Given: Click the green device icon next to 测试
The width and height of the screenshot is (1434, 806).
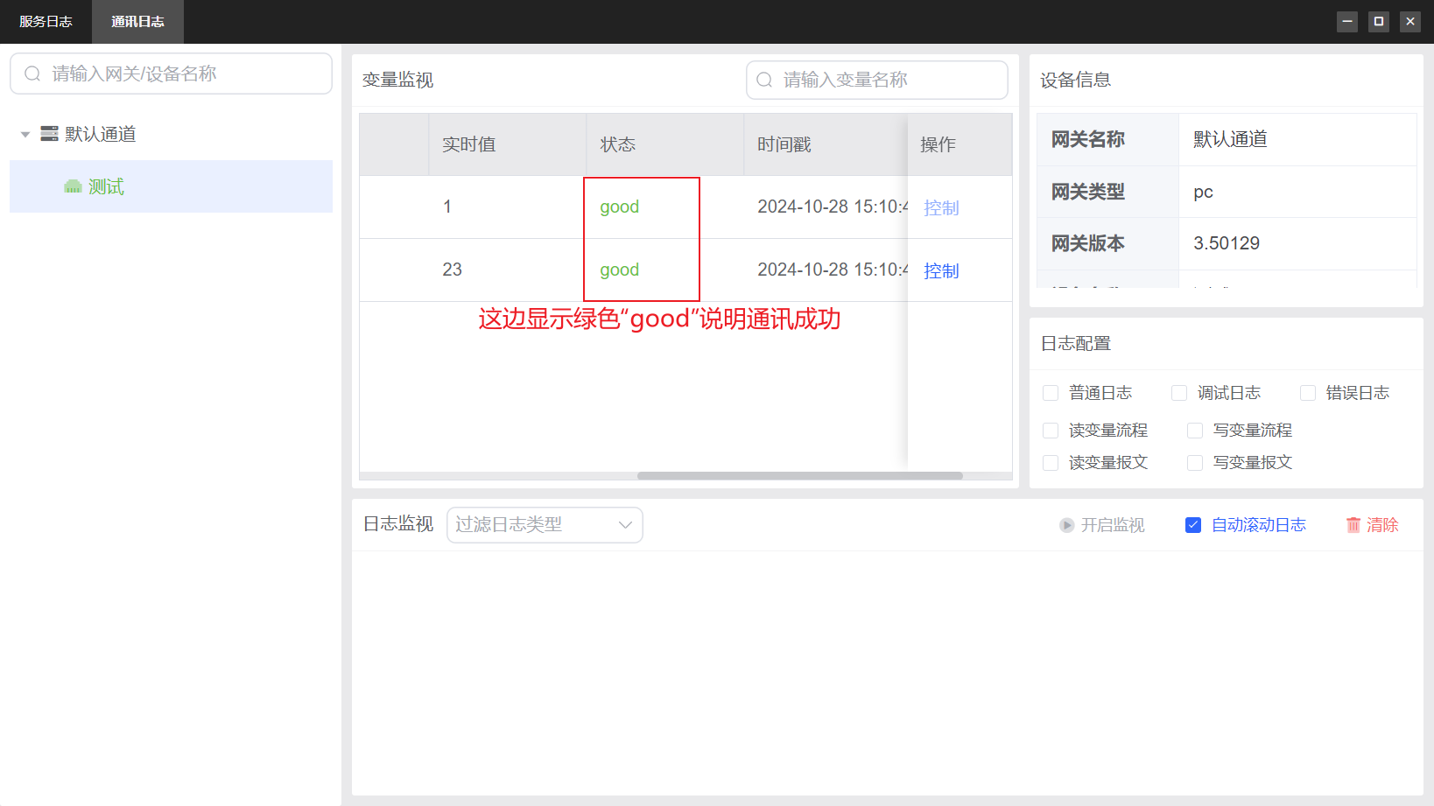Looking at the screenshot, I should (x=73, y=186).
